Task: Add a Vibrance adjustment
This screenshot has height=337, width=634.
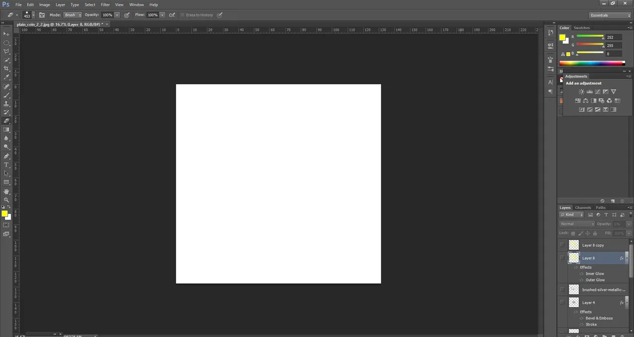Action: 613,92
